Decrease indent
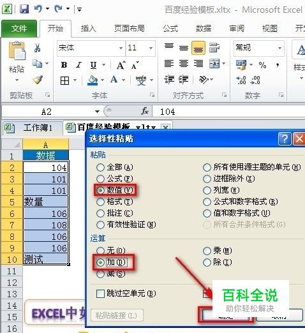 tap(169, 79)
